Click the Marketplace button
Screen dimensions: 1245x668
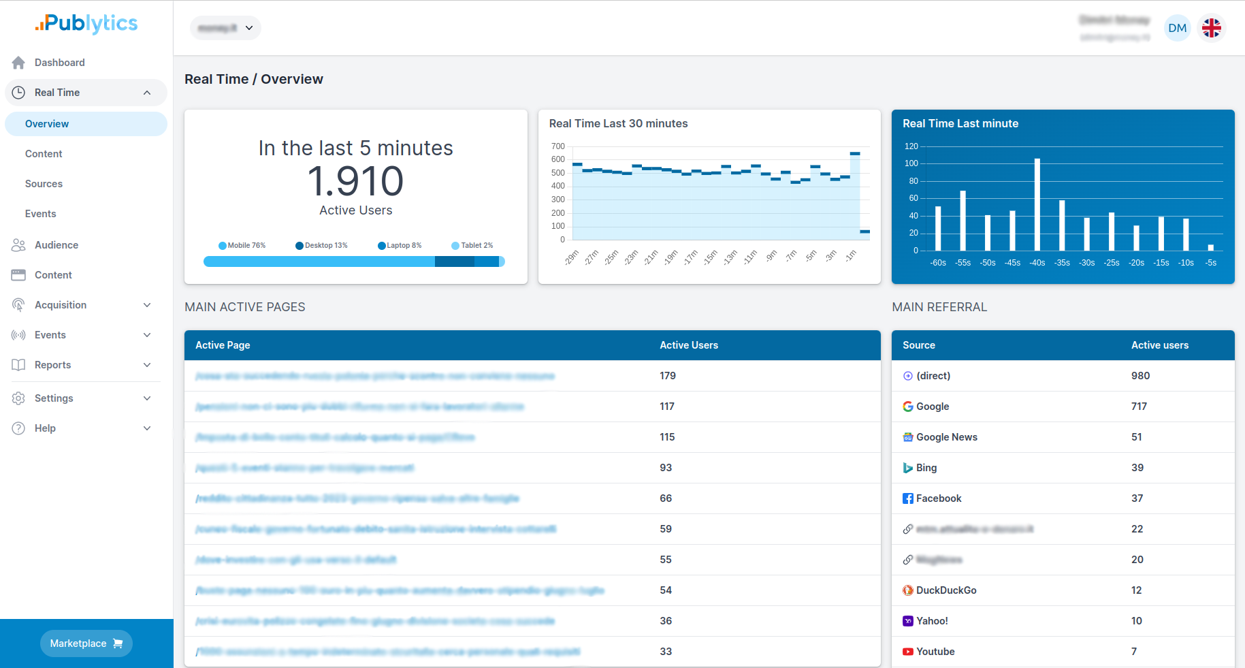point(86,643)
